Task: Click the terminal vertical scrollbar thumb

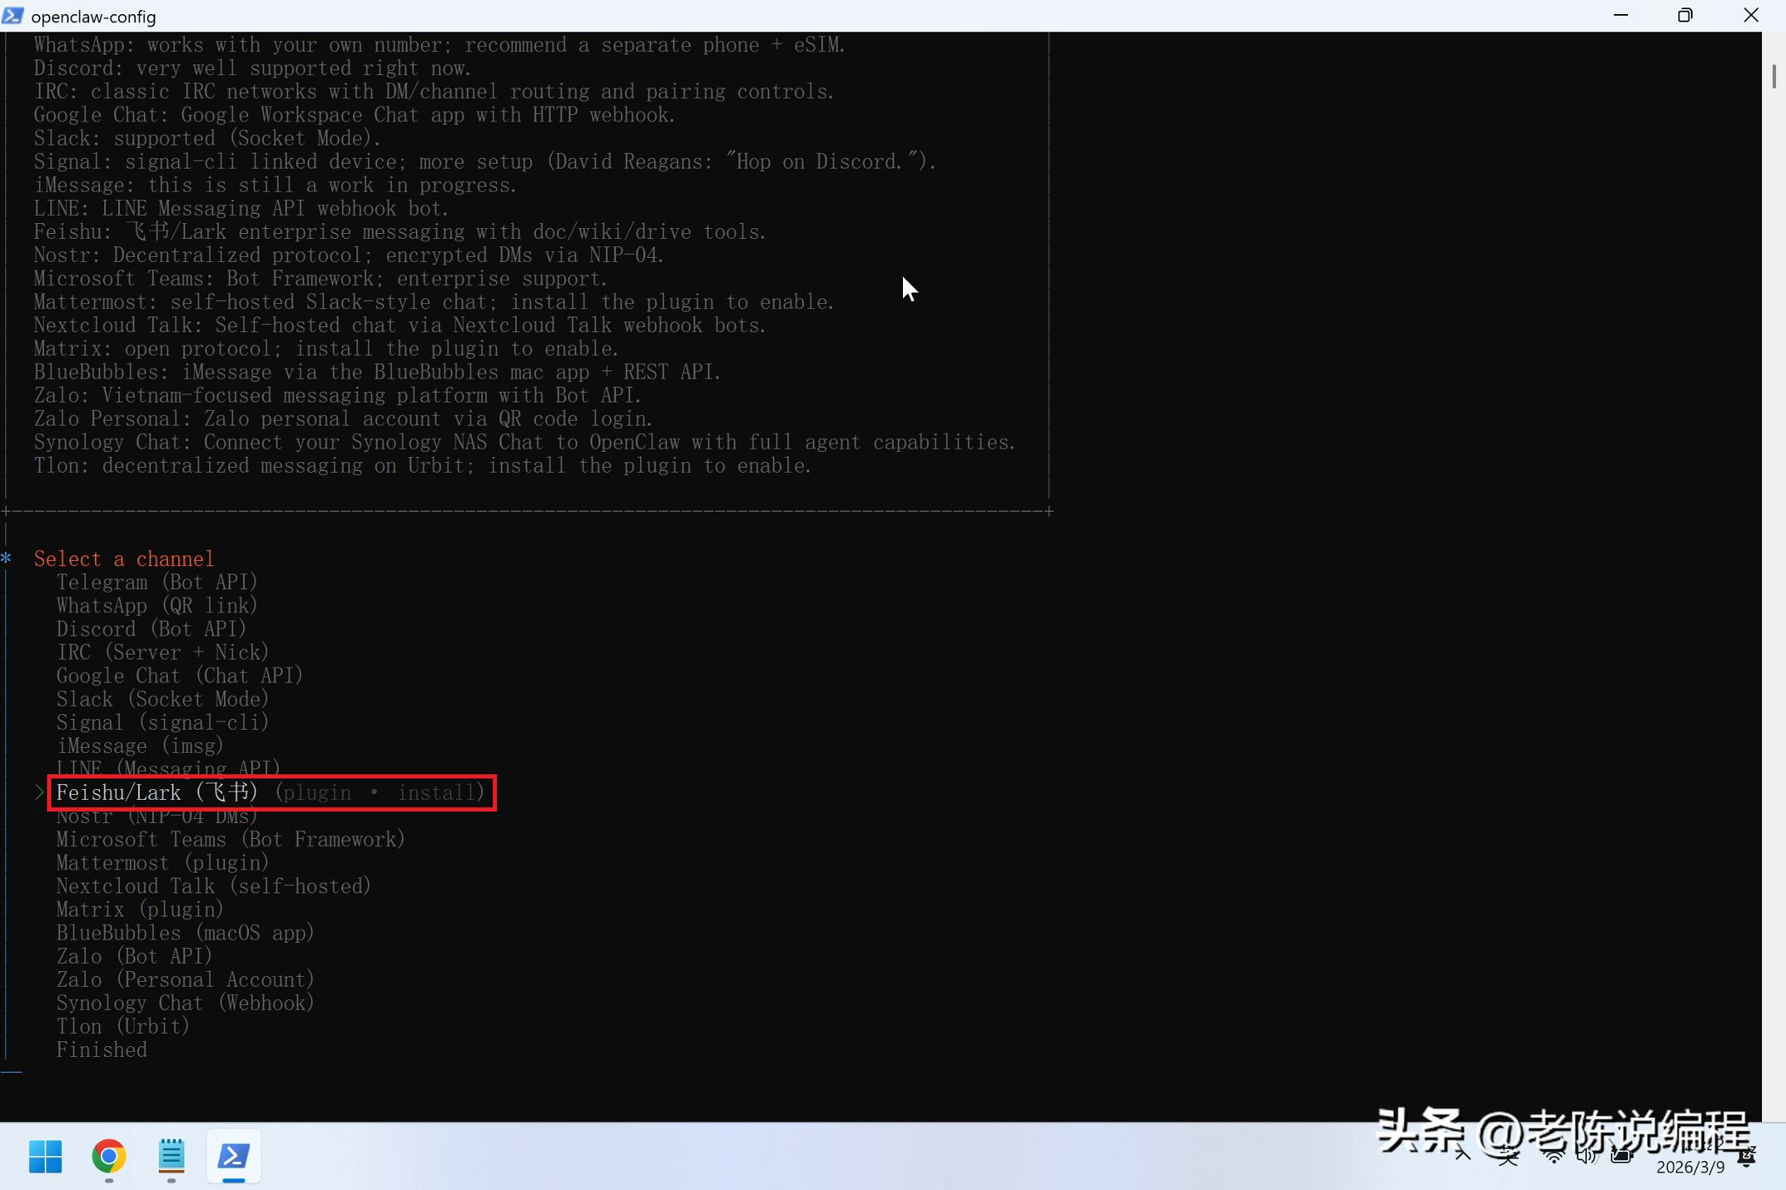Action: 1774,76
